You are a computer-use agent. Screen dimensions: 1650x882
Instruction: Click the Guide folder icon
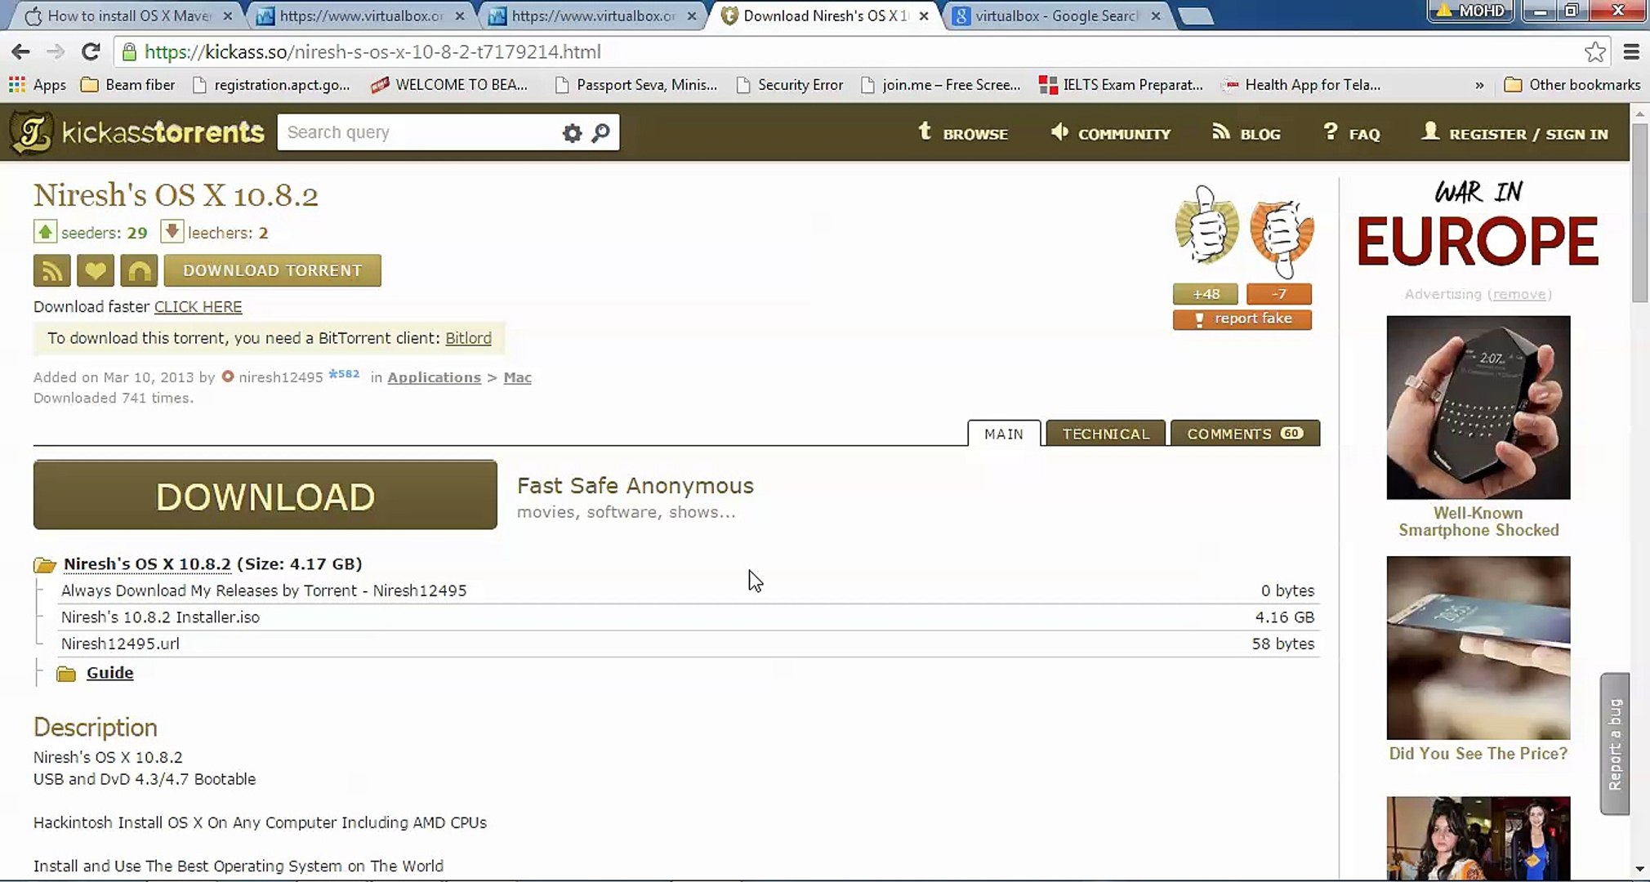[x=66, y=674]
